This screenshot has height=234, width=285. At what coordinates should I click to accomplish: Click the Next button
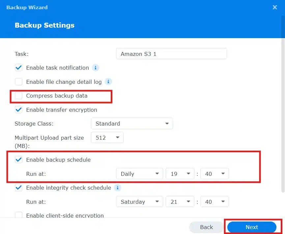252,227
